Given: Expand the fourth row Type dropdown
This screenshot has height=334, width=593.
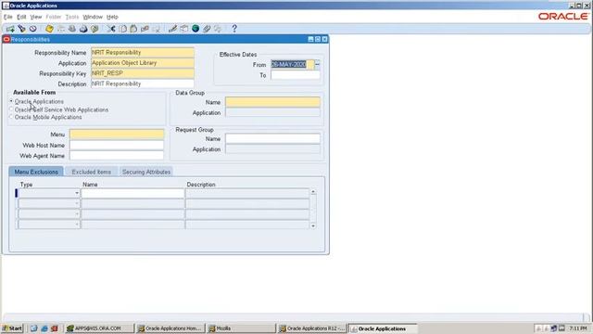Looking at the screenshot, I should click(77, 225).
